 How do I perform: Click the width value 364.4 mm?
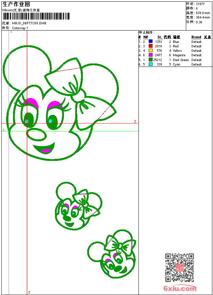click(203, 17)
